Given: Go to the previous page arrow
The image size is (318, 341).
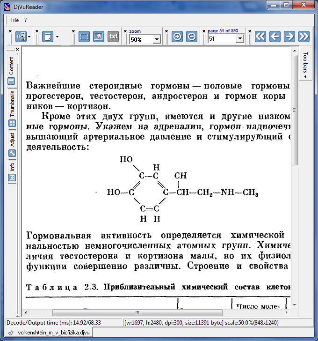Looking at the screenshot, I should pos(275,37).
